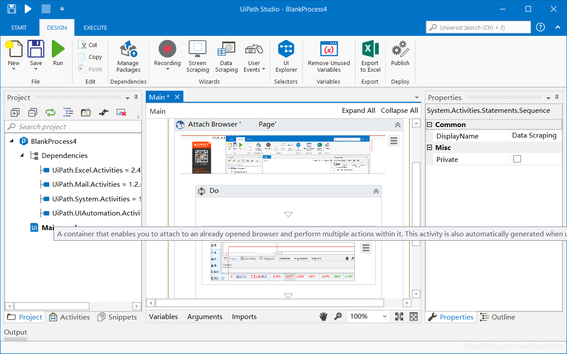This screenshot has height=354, width=567.
Task: Click the Project panel horizontal scrollbar
Action: click(51, 306)
